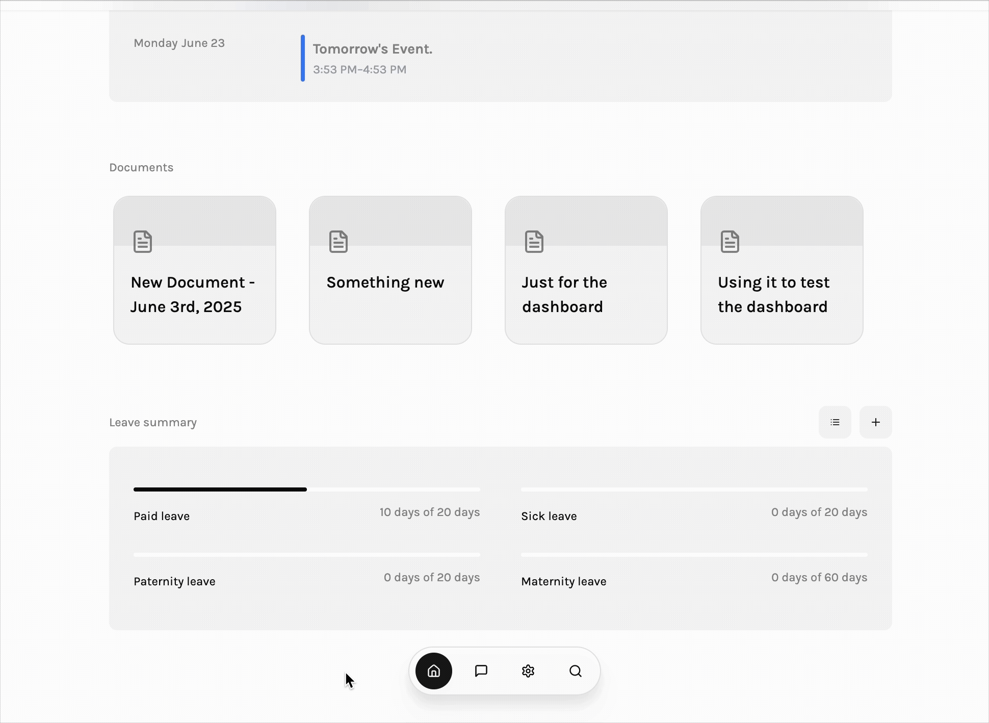Click document icon on Using it to test card

(x=730, y=242)
